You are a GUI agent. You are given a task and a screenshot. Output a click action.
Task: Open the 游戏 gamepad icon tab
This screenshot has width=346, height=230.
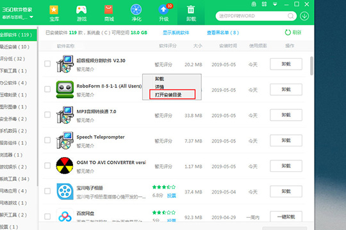(x=81, y=13)
